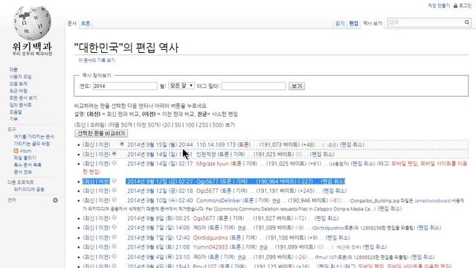The image size is (476, 268).
Task: Go to 임의 문서로 random page
Action: click(20, 105)
